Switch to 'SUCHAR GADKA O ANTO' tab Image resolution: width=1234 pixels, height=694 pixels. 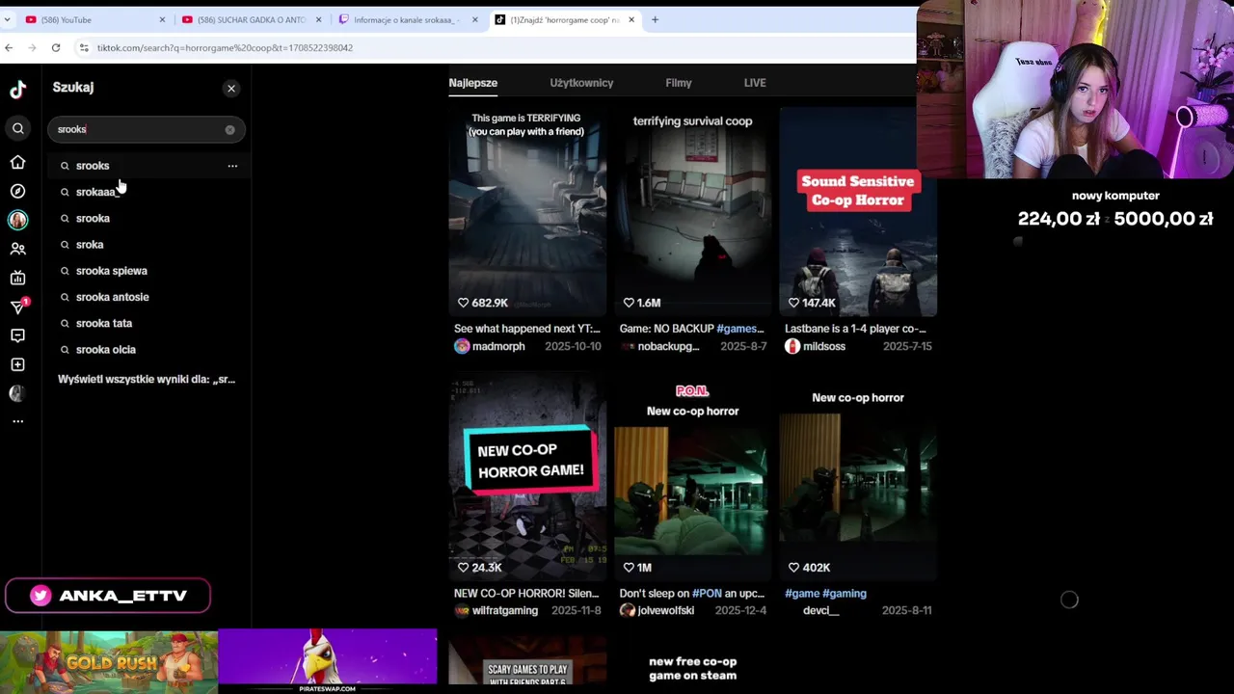(x=252, y=19)
